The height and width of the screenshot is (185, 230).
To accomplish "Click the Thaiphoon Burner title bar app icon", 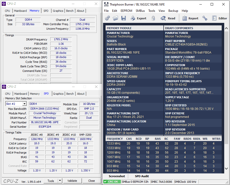I will pos(106,5).
